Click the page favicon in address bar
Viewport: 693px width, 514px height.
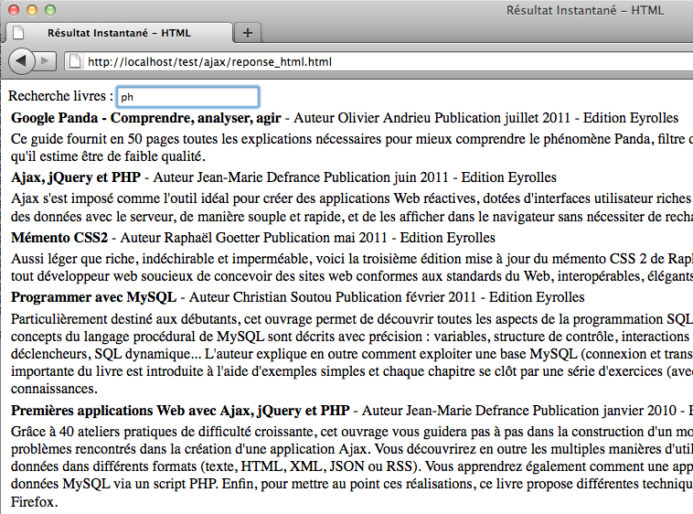(74, 62)
